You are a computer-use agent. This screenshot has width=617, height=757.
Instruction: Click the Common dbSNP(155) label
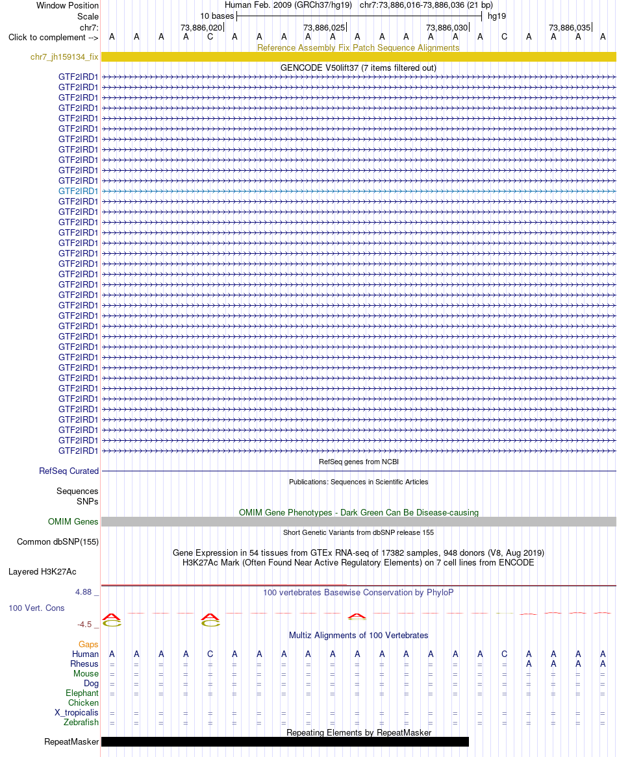pos(57,542)
